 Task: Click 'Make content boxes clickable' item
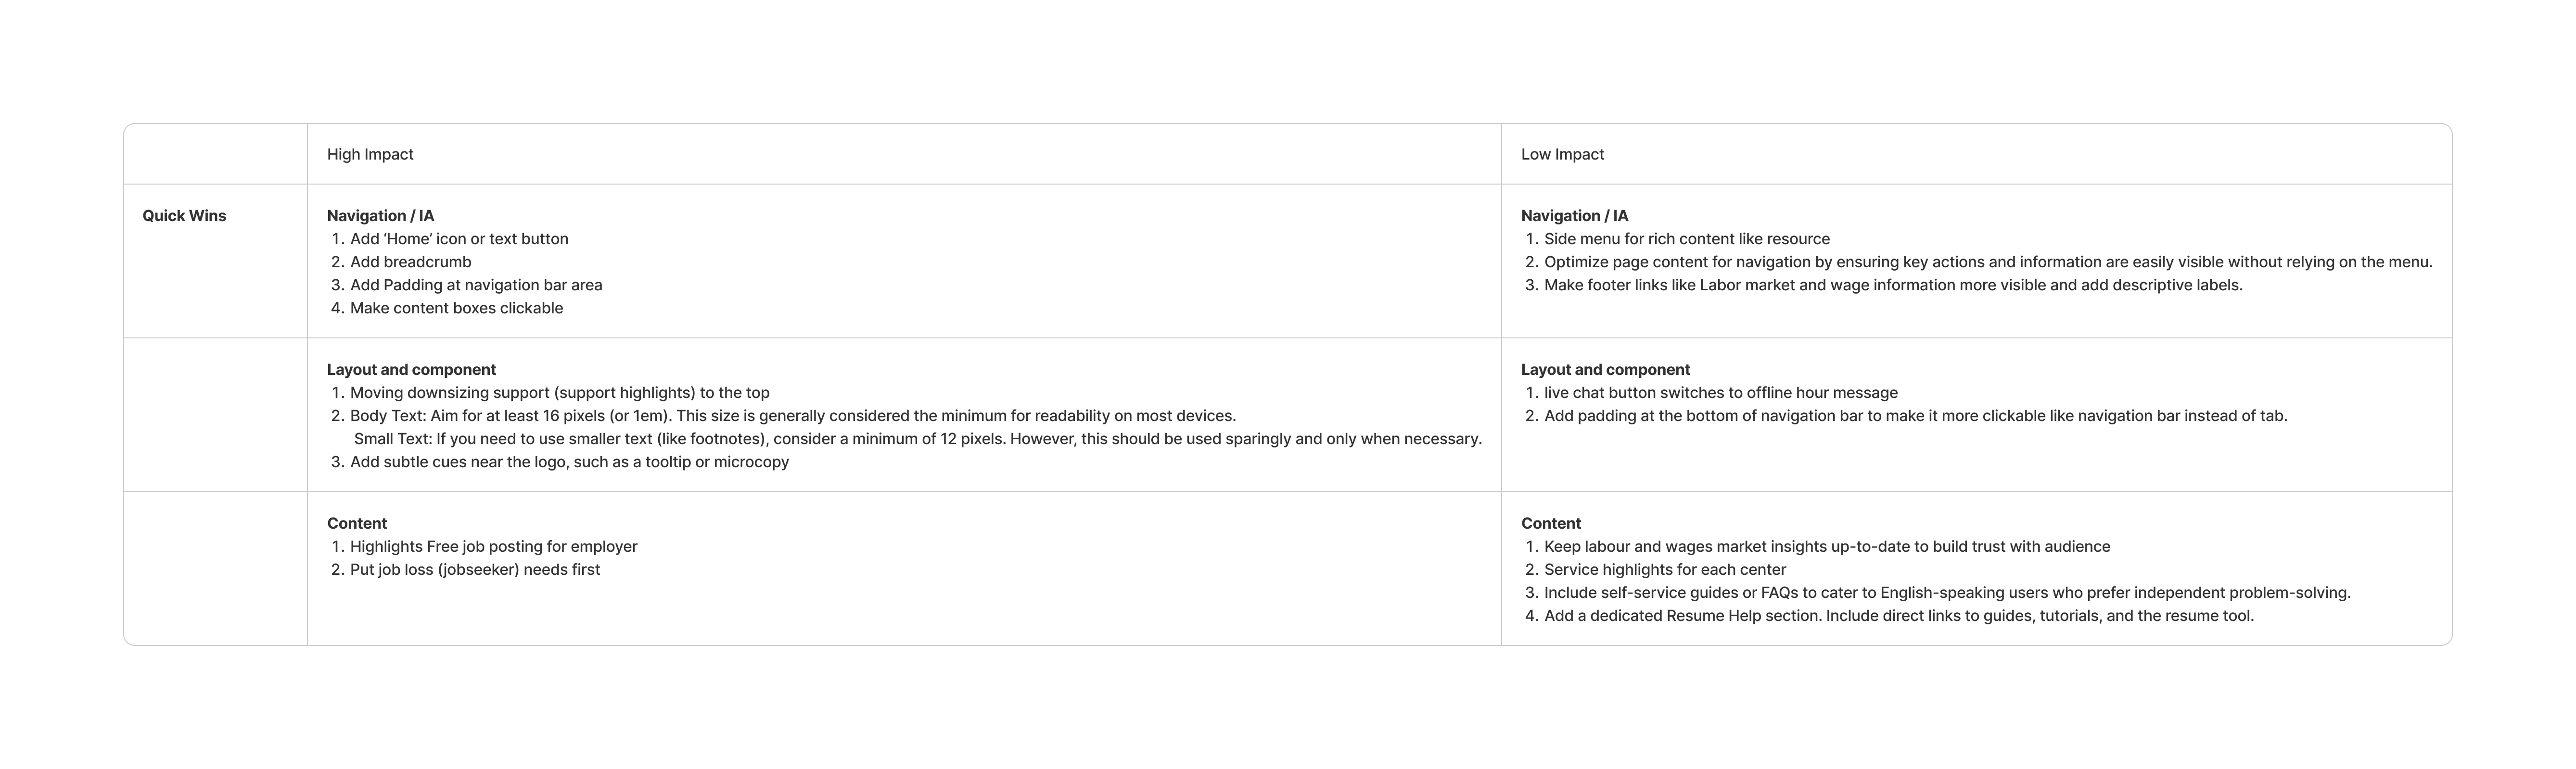456,308
